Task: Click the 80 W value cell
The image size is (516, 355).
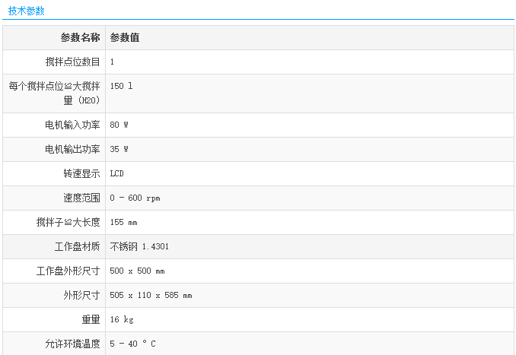Action: pyautogui.click(x=119, y=125)
